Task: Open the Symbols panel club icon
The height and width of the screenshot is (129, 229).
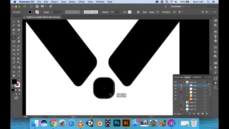Action: point(215,41)
